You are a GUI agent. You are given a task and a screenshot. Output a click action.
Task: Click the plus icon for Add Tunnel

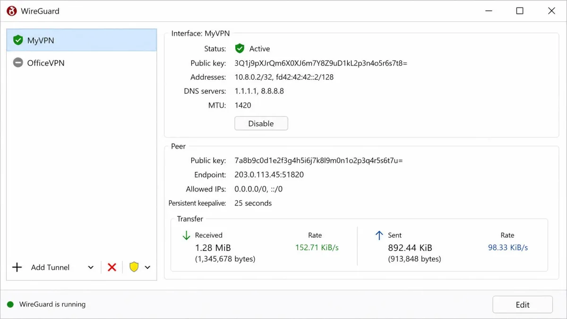(17, 267)
